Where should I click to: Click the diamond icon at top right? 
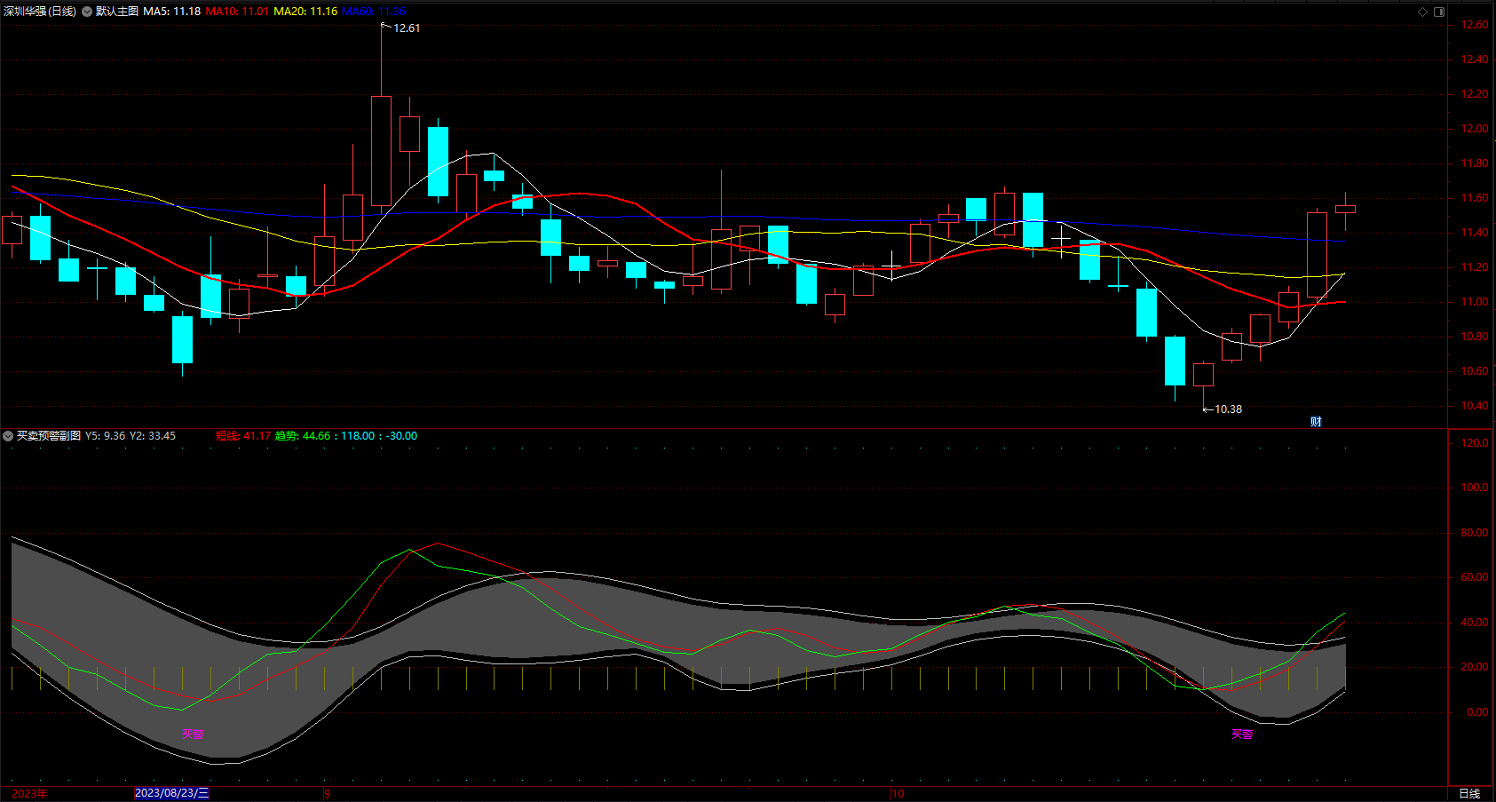[1422, 12]
